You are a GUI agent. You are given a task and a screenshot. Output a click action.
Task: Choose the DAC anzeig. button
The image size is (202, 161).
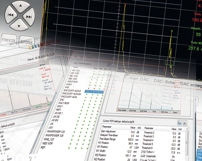(x=191, y=85)
